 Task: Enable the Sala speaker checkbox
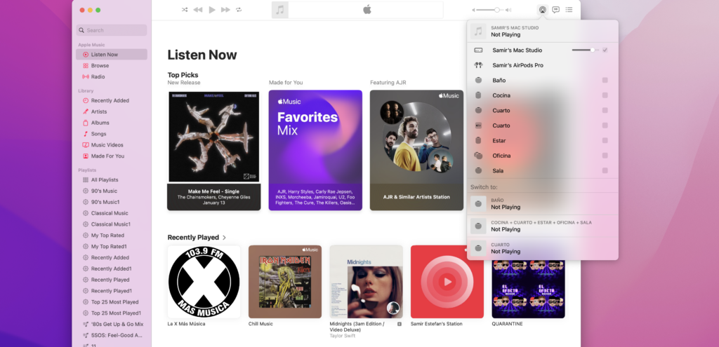[x=605, y=171]
